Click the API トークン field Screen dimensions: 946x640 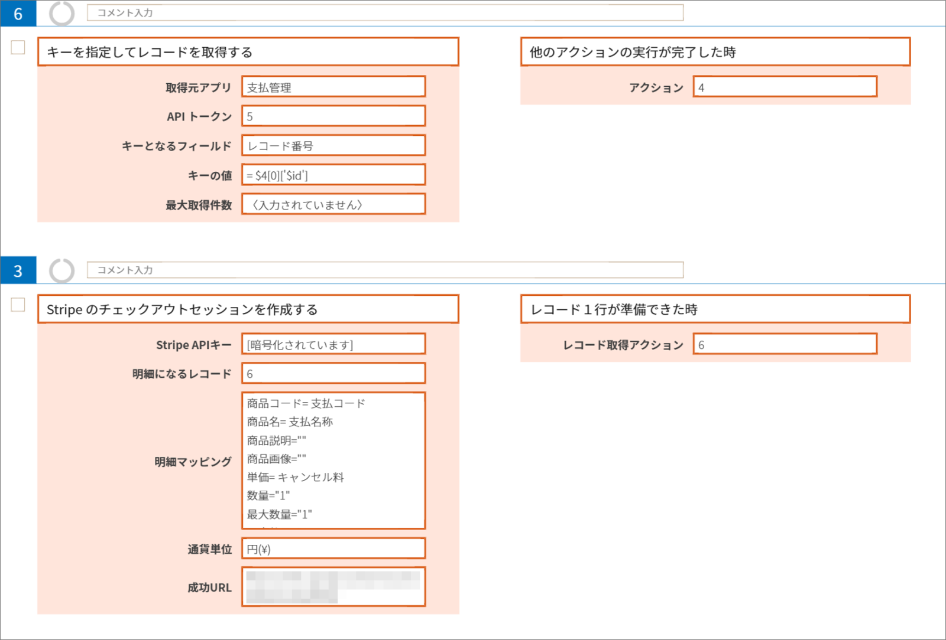tap(333, 116)
